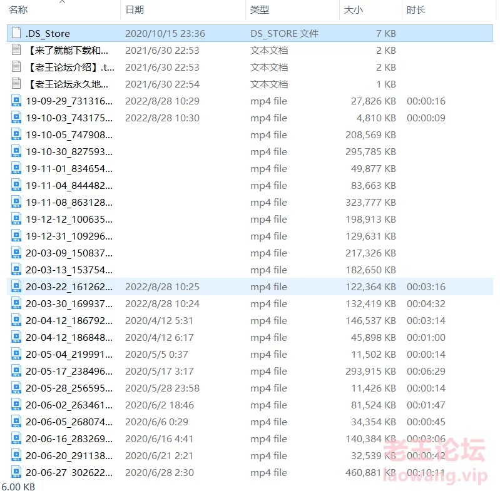Screen dimensions: 500x491
Task: Select the mp4 icon of 19-12-12_100635
Action: tap(16, 218)
